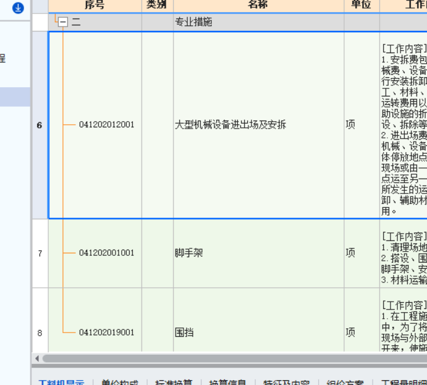Click code 041202001001
Viewport: 427px width, 385px height.
107,253
